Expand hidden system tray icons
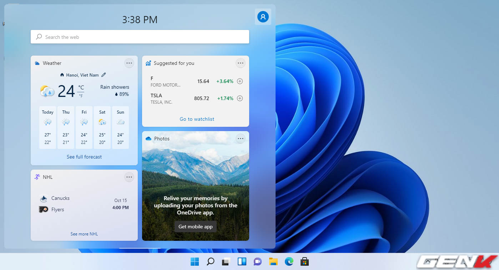The width and height of the screenshot is (499, 270). pos(427,261)
